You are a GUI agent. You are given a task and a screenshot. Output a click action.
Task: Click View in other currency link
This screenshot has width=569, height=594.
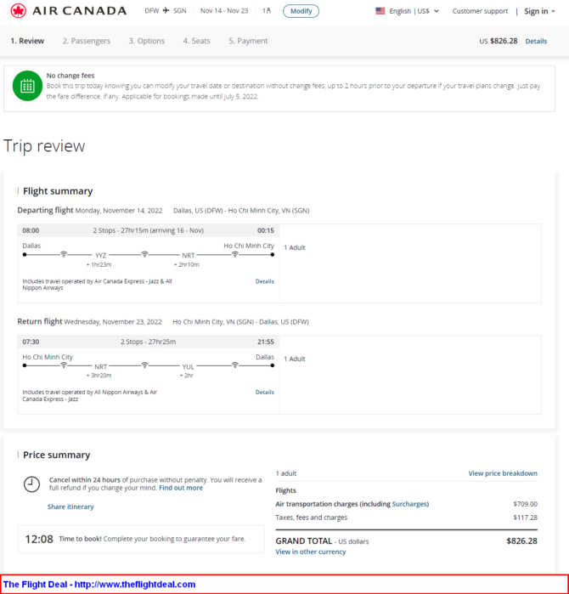tap(311, 552)
